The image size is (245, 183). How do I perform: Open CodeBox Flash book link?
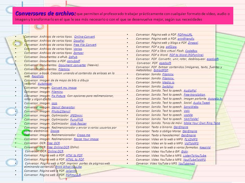tap(191, 51)
